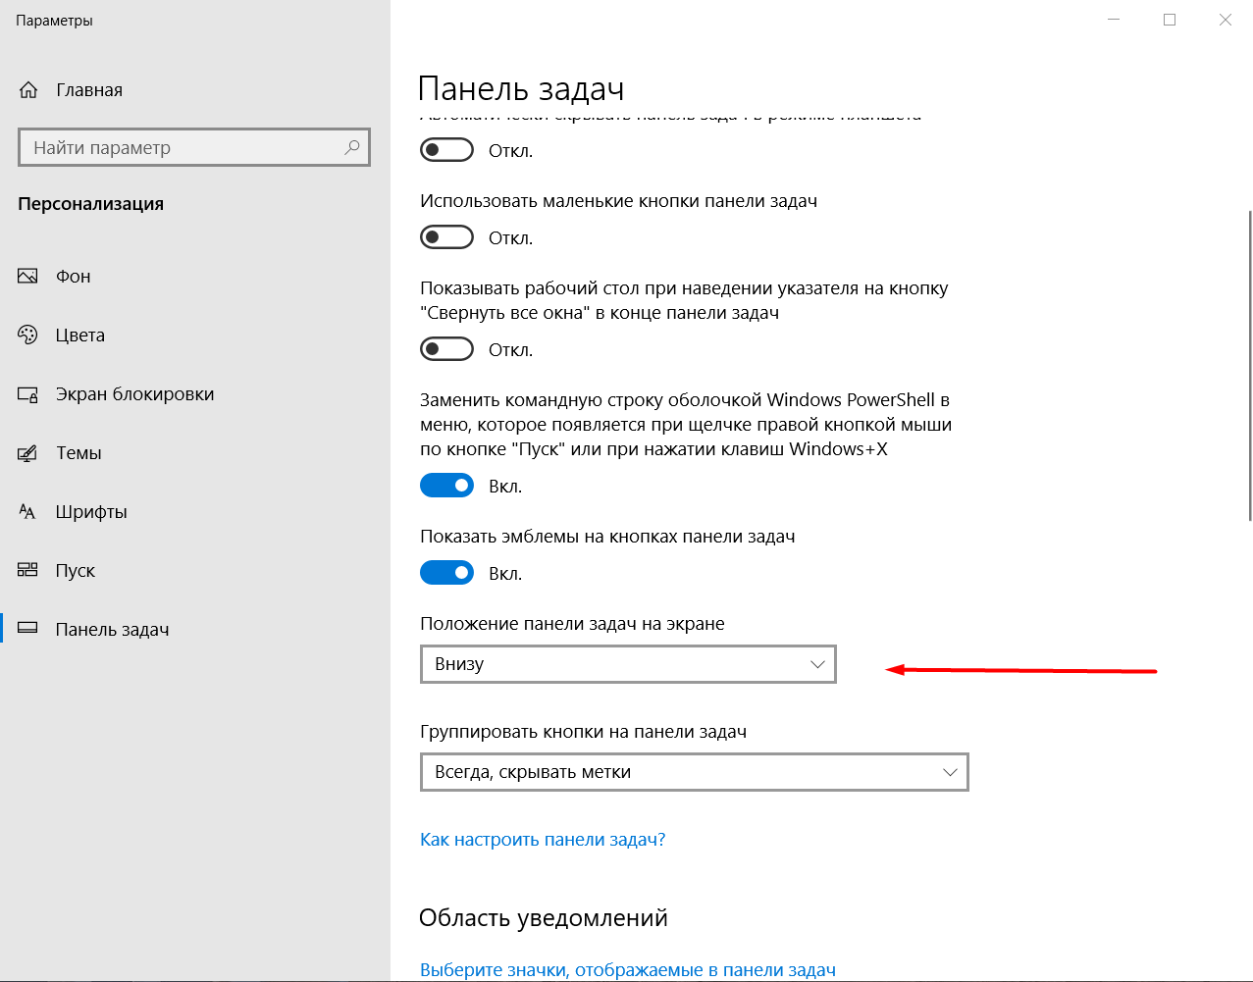Screen dimensions: 1253x982
Task: Click the magnifier icon in search box
Action: click(x=351, y=147)
